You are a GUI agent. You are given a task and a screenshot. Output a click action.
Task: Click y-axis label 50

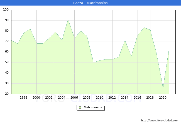pyautogui.click(x=7, y=62)
